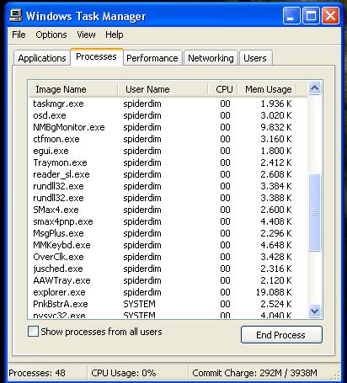The width and height of the screenshot is (347, 383).
Task: Click the scrollbar down arrow
Action: (314, 311)
